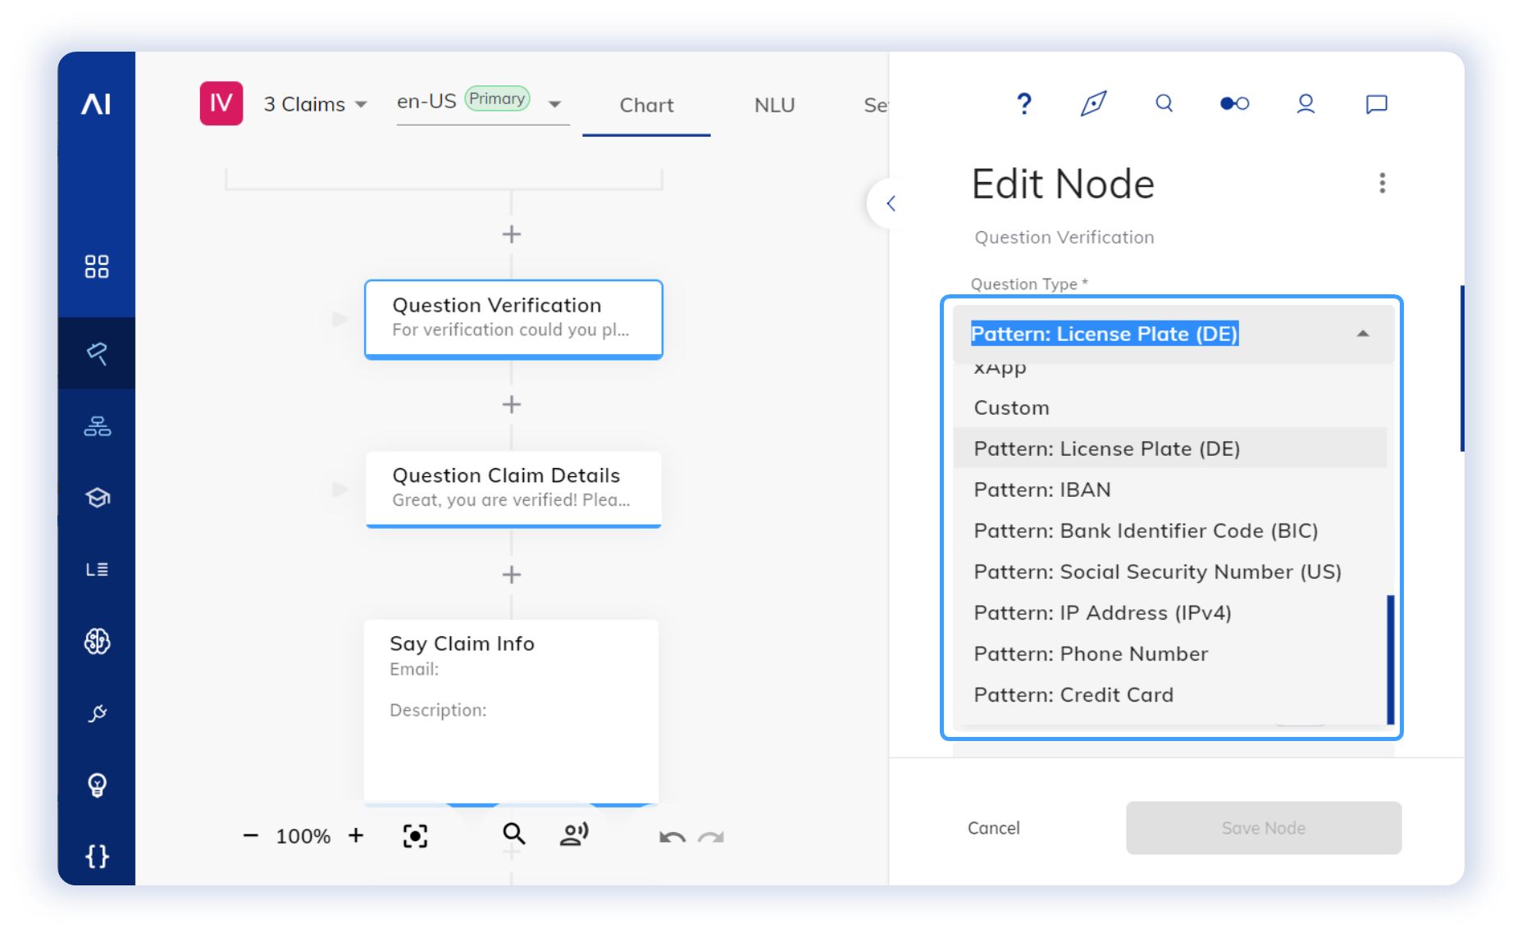This screenshot has height=937, width=1522.
Task: Add a node below Question Verification
Action: click(x=512, y=405)
